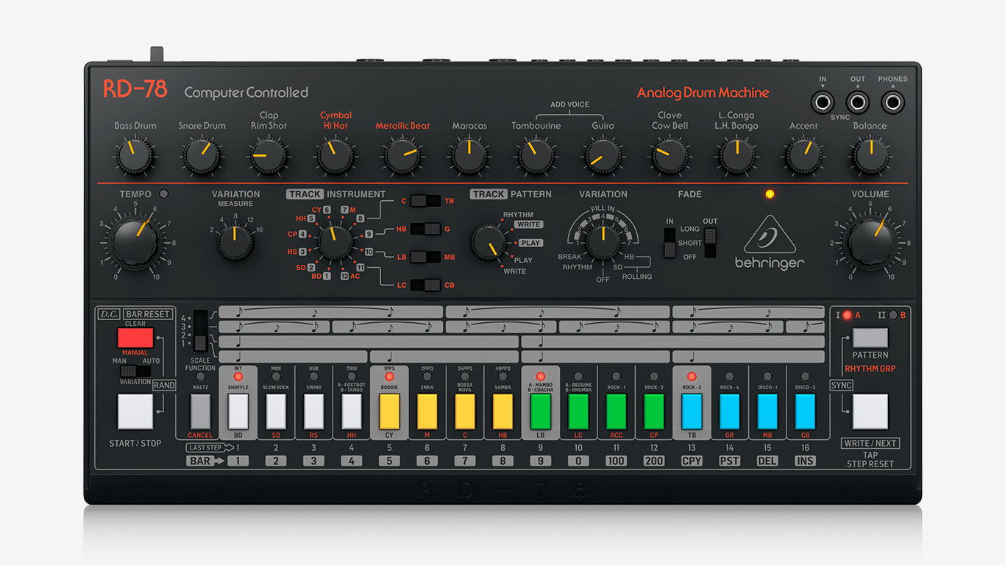This screenshot has width=1005, height=565.
Task: Click the RAND label
Action: coord(164,385)
